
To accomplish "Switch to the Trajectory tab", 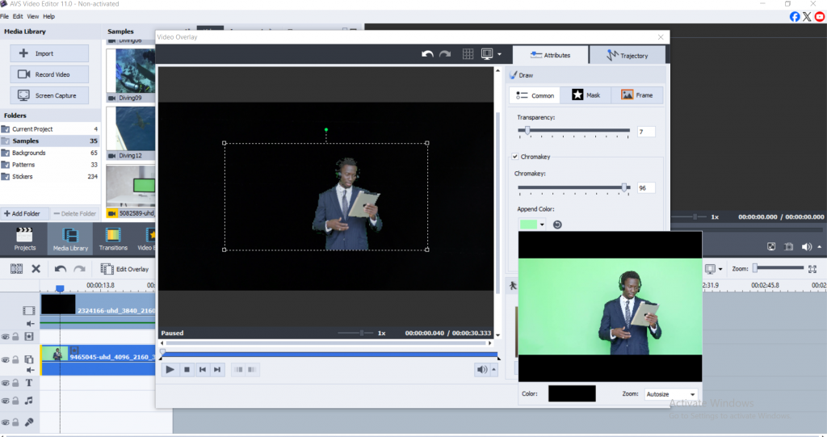I will click(x=628, y=55).
